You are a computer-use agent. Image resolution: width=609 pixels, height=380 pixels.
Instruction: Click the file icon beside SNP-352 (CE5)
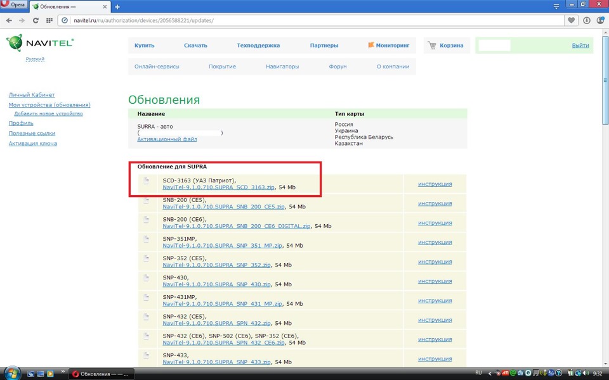pyautogui.click(x=146, y=258)
